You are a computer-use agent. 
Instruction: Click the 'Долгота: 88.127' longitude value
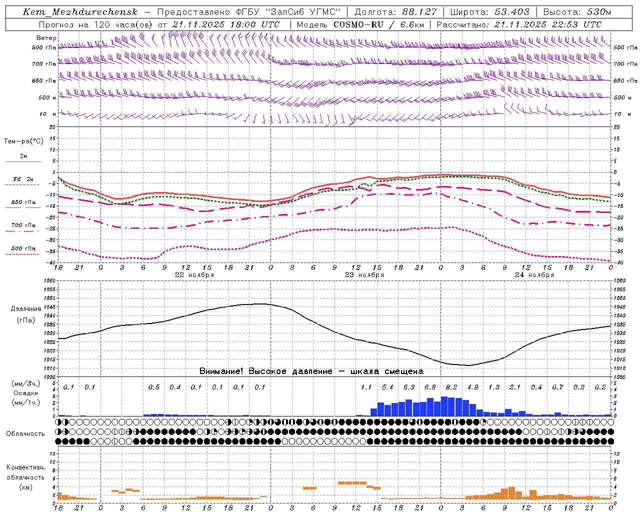pos(395,12)
